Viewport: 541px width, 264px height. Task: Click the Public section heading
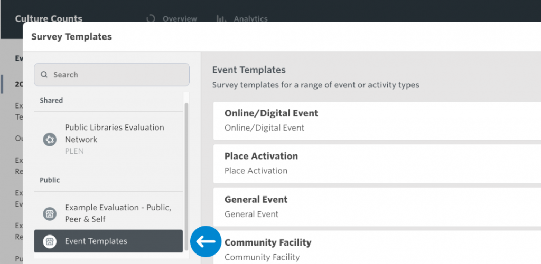click(50, 180)
